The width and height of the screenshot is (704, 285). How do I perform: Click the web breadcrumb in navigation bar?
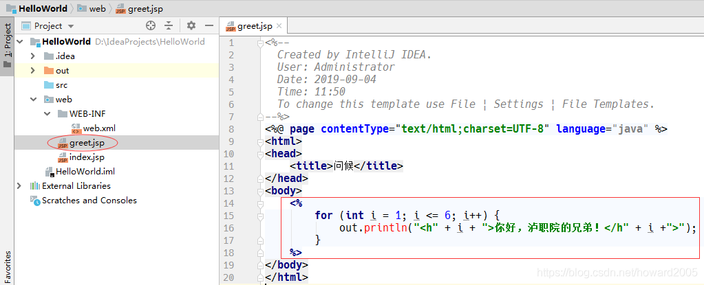[x=92, y=8]
